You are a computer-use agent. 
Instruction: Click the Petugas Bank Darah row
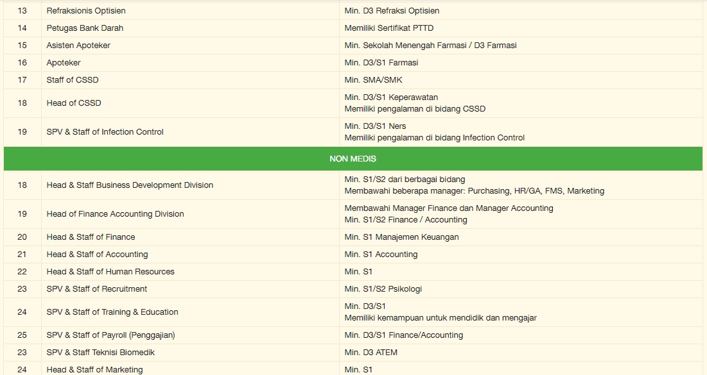85,28
